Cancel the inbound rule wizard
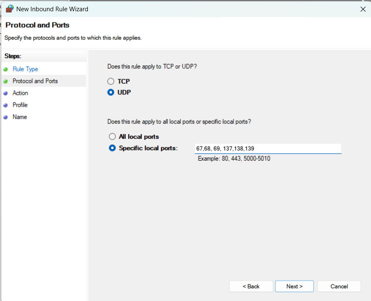 (339, 286)
